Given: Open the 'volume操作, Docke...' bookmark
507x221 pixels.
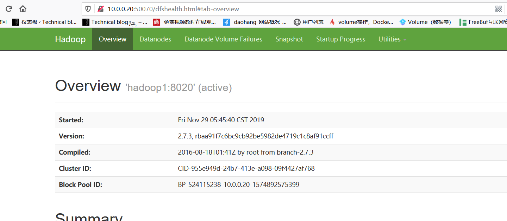Looking at the screenshot, I should point(361,22).
